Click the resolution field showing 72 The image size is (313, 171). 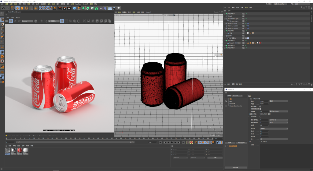264,111
